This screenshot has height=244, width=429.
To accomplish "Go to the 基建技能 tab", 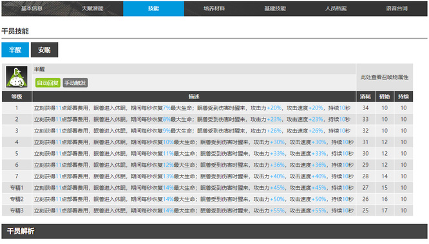I will (x=275, y=8).
